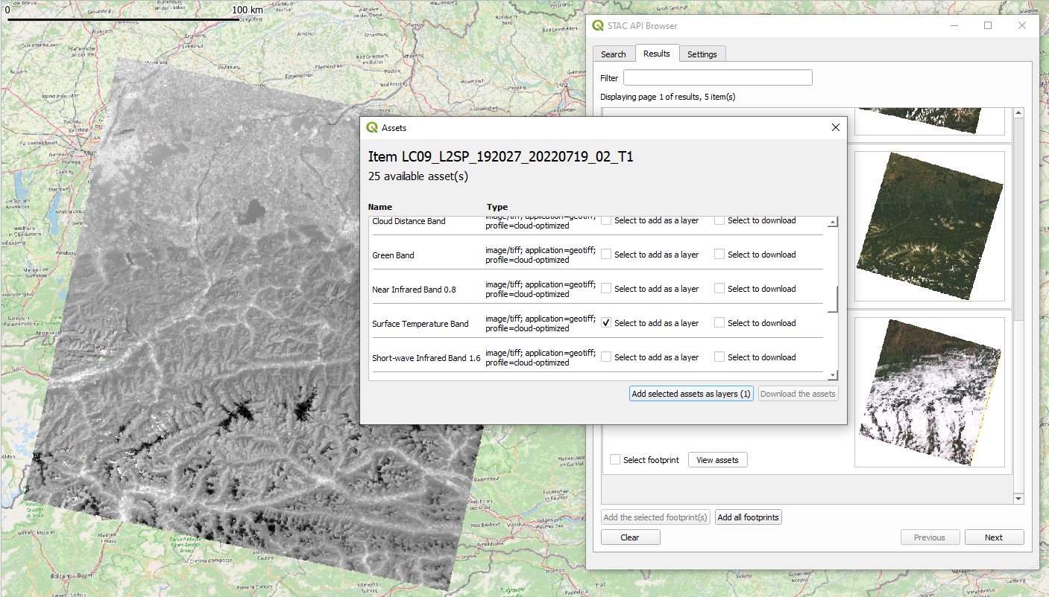Click assets list scroll up arrow
The width and height of the screenshot is (1049, 597).
tap(833, 222)
